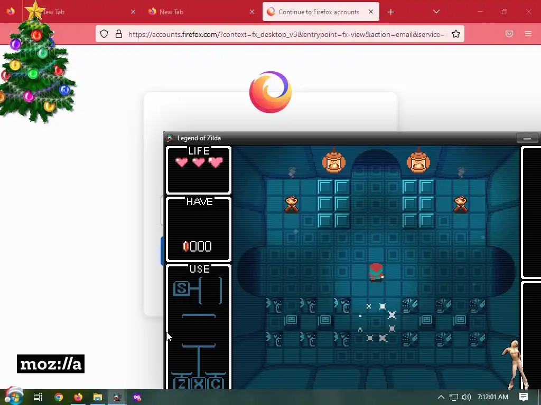Click the Christmas tree desktop decoration
The image size is (541, 405).
36,64
